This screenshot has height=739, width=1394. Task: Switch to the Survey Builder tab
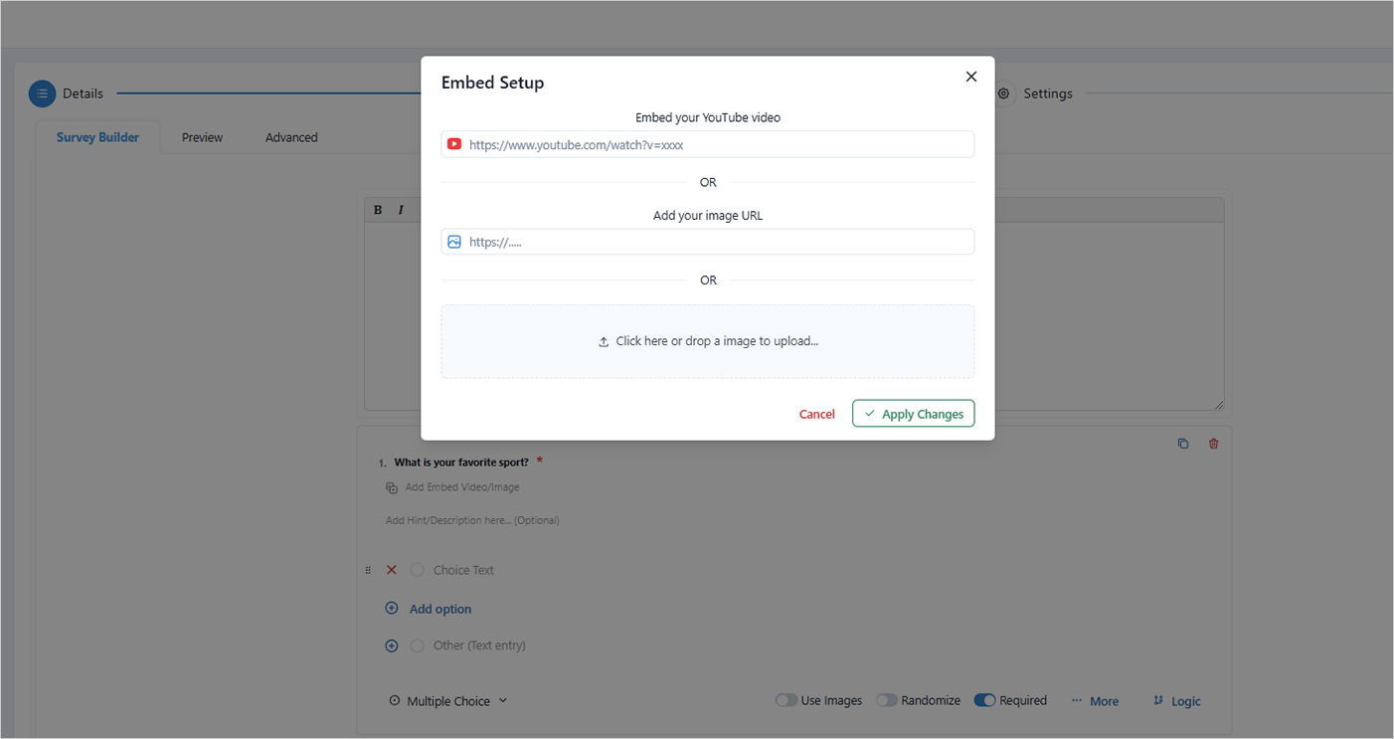[x=97, y=137]
